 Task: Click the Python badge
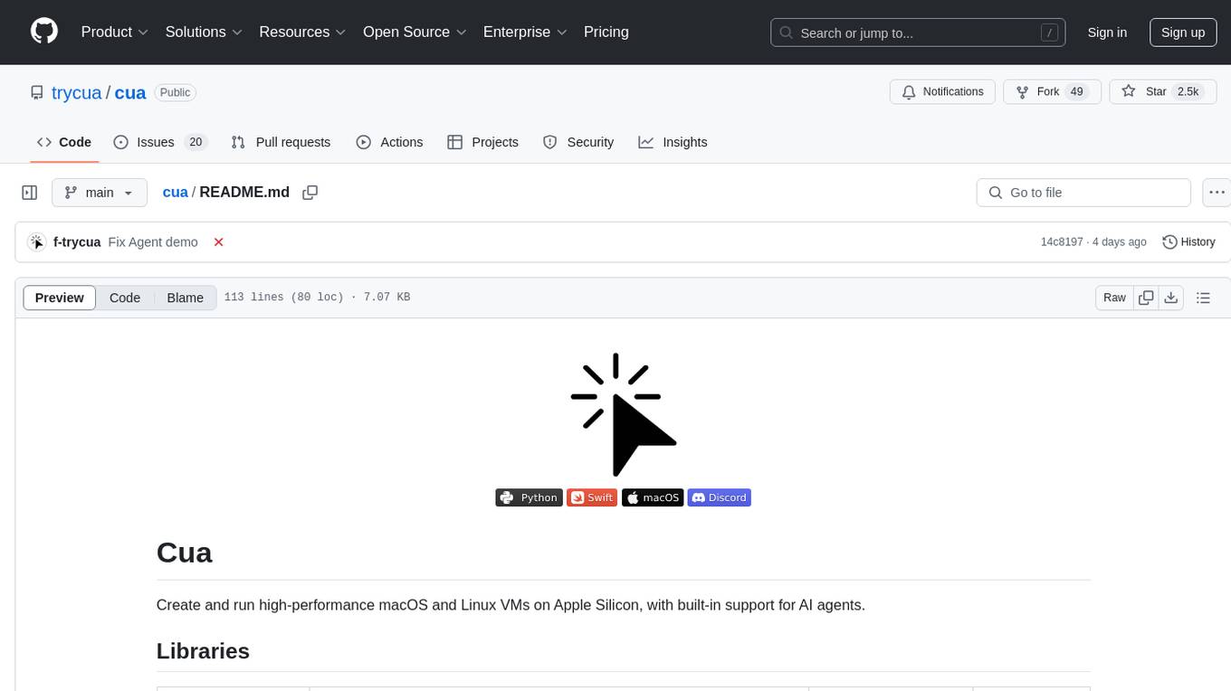click(x=530, y=497)
